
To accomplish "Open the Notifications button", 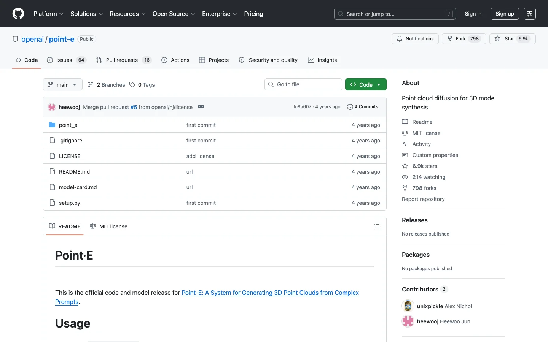I will point(415,39).
